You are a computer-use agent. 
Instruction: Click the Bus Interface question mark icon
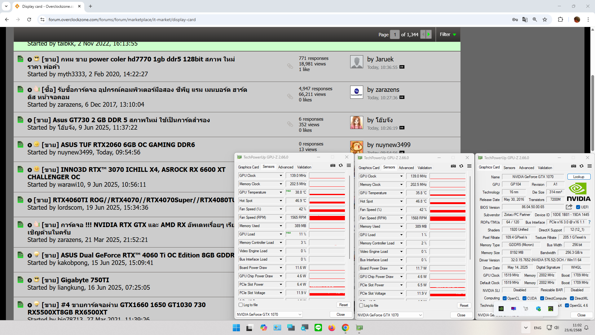pos(589,222)
